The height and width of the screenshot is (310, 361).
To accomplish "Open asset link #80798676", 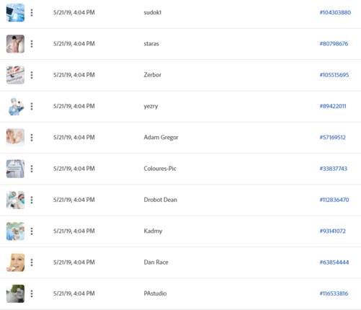I will 334,44.
